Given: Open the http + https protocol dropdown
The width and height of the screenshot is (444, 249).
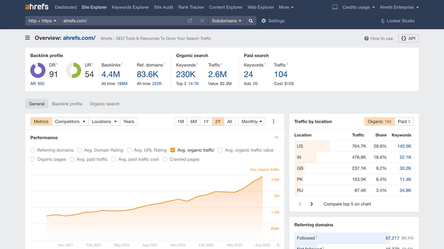Looking at the screenshot, I should coord(43,21).
